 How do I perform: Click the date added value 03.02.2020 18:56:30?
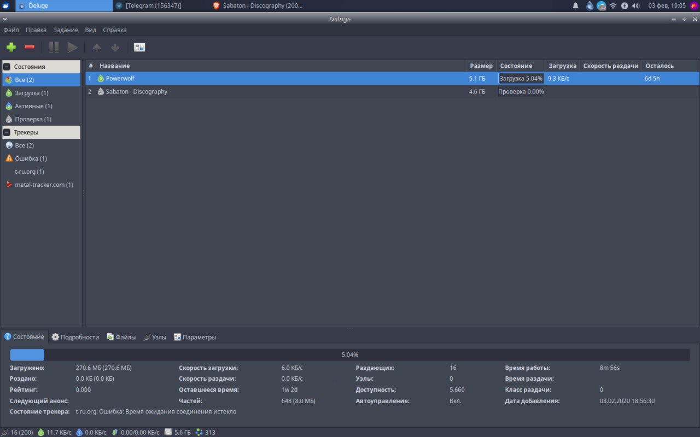tap(627, 400)
